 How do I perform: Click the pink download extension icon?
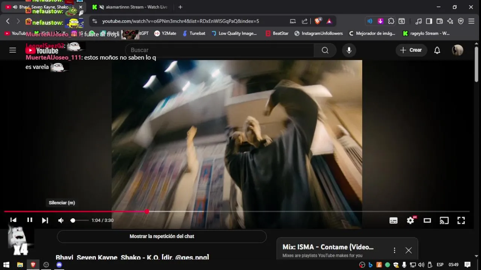380,21
